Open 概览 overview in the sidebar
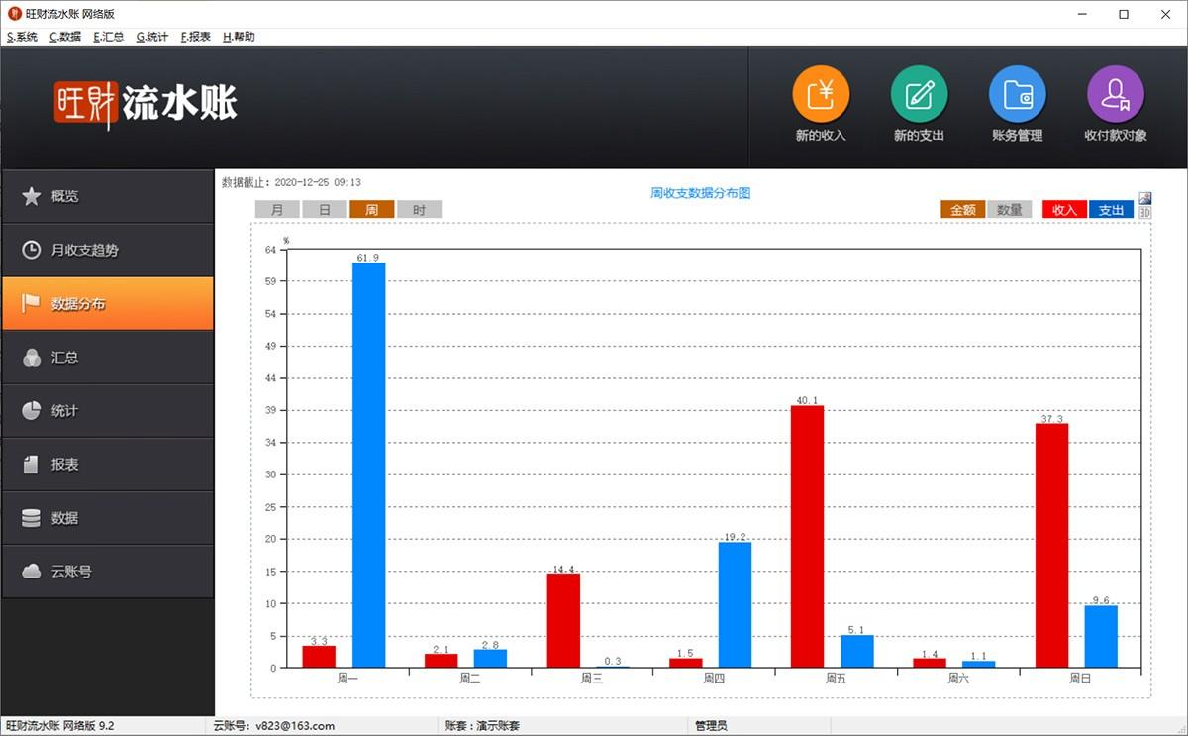Image resolution: width=1188 pixels, height=736 pixels. pos(107,196)
